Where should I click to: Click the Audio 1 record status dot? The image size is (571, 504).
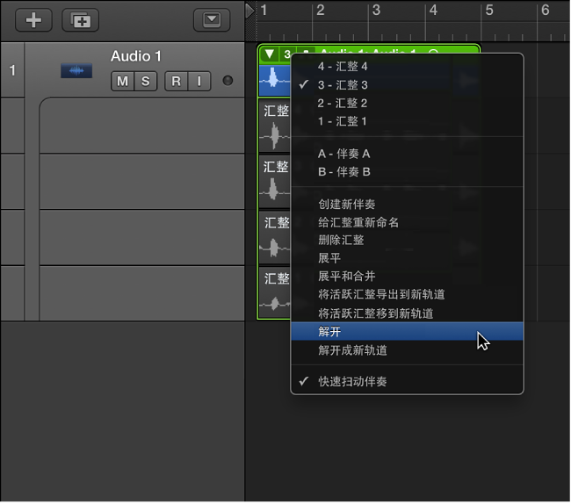pyautogui.click(x=228, y=81)
